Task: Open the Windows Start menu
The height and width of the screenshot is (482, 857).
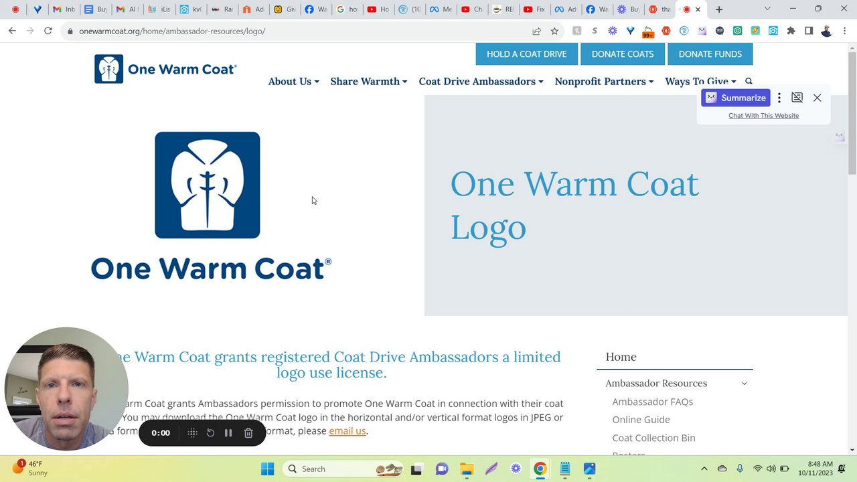Action: coord(267,469)
